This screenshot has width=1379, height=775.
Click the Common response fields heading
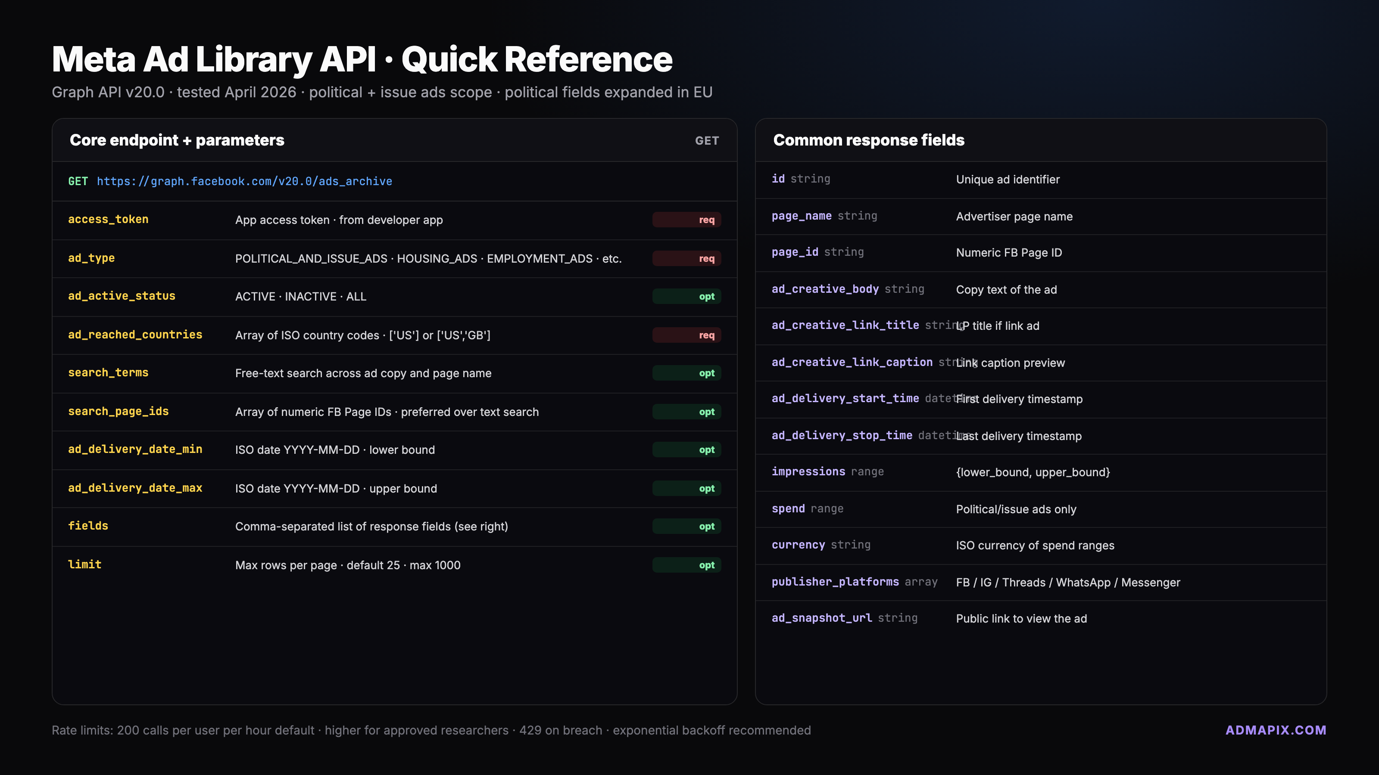point(868,140)
